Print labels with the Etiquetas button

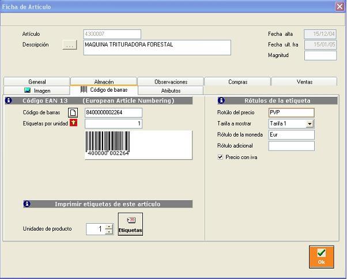tap(130, 224)
